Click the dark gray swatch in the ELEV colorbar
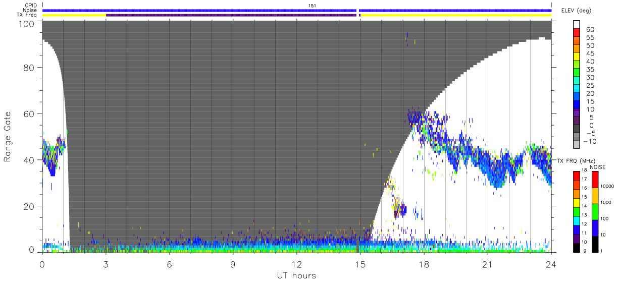The width and height of the screenshot is (620, 286). pos(578,129)
